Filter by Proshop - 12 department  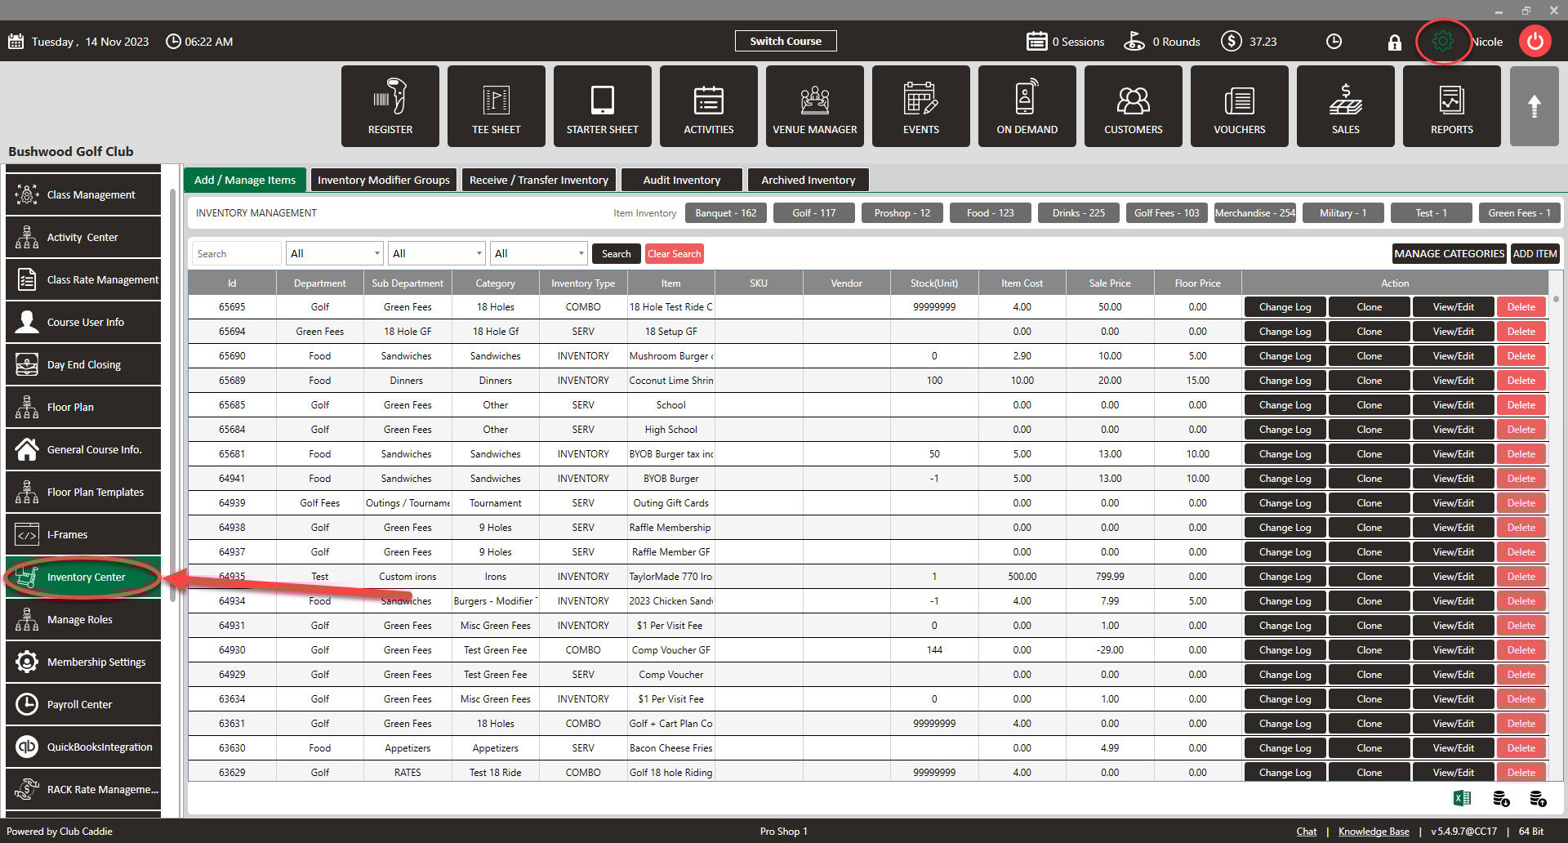click(902, 213)
